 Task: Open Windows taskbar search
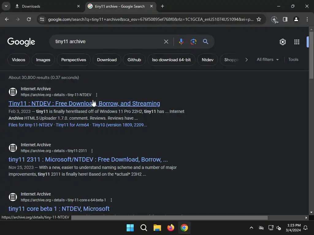[x=144, y=228]
